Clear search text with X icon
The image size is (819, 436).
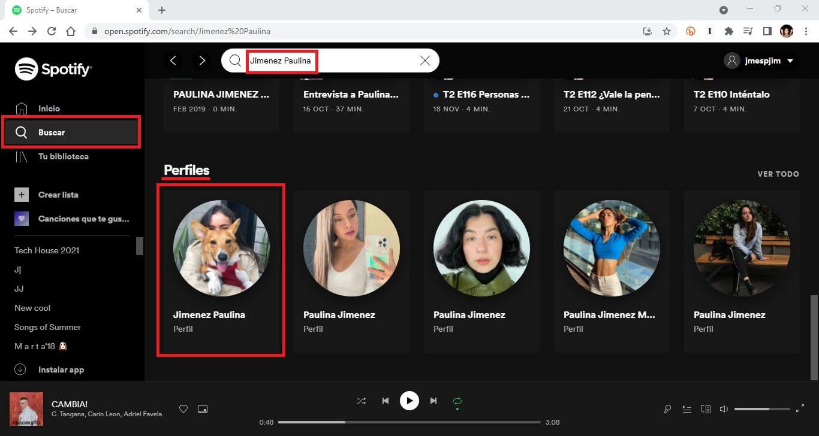[x=425, y=60]
